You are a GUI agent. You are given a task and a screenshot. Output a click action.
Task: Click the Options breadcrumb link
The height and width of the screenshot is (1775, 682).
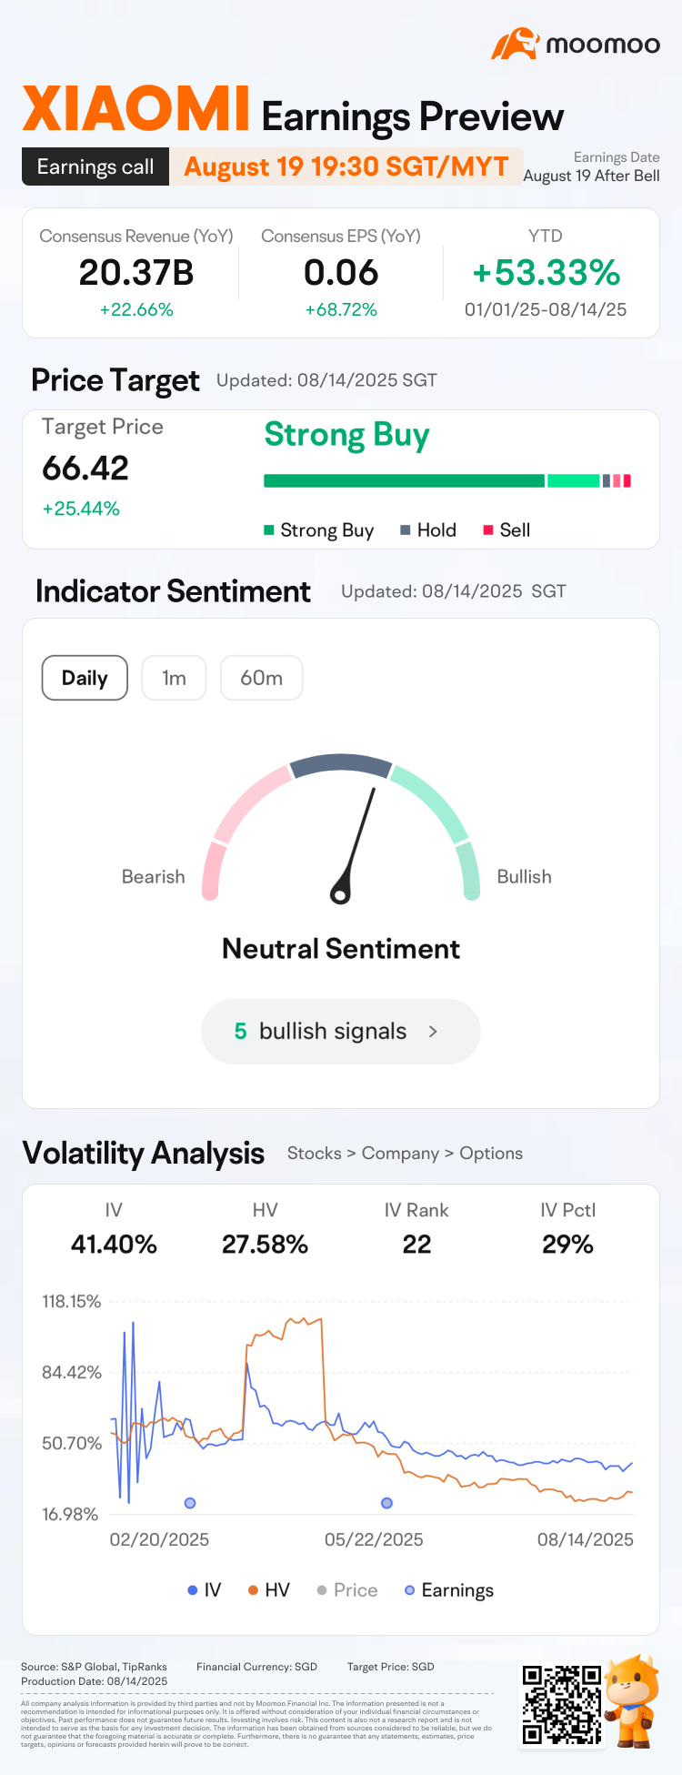click(x=491, y=1153)
